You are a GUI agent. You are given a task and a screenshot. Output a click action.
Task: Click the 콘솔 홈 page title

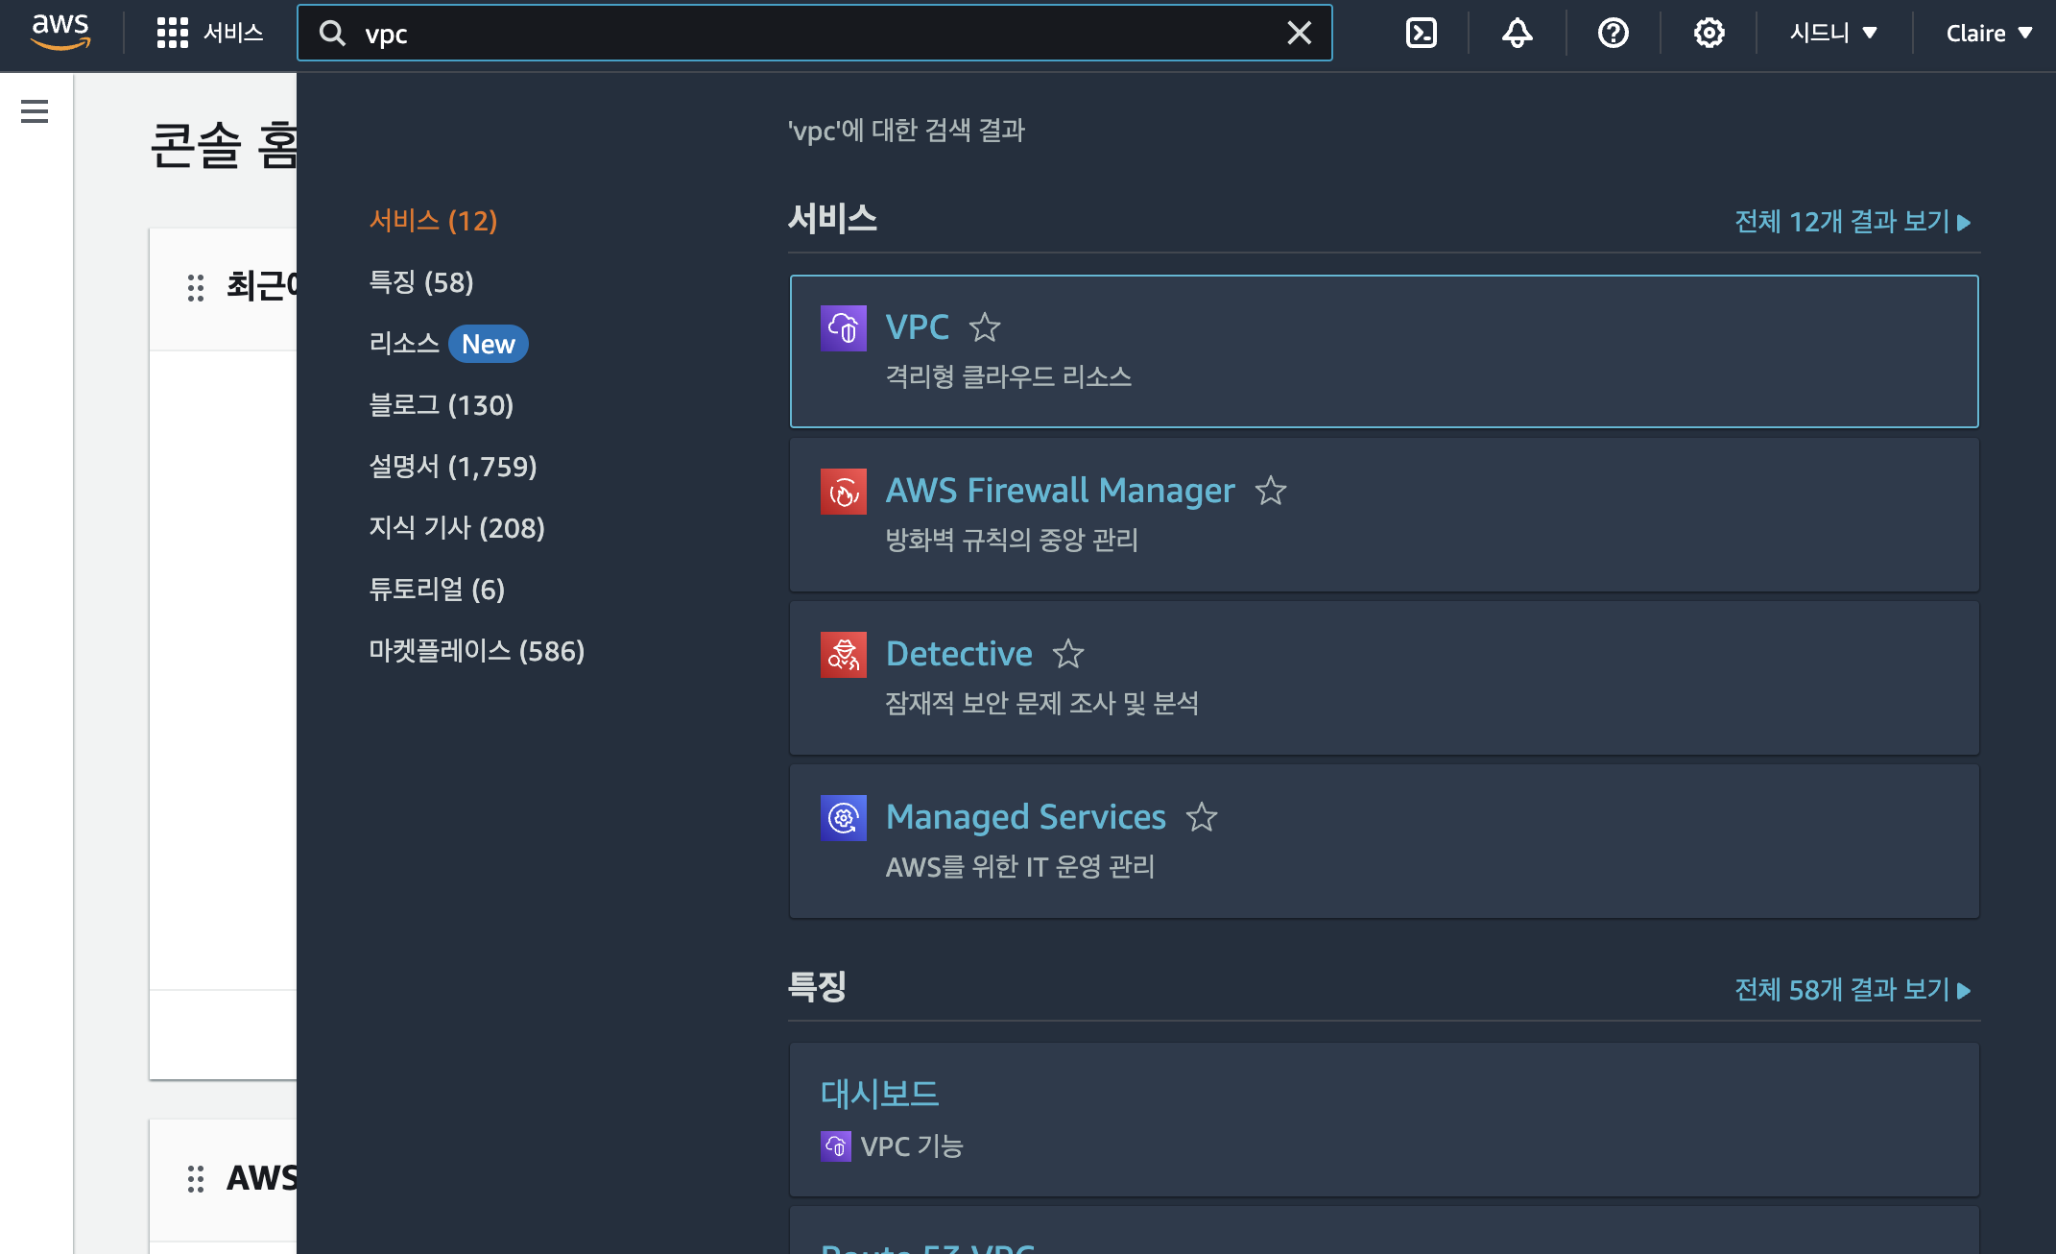click(224, 146)
